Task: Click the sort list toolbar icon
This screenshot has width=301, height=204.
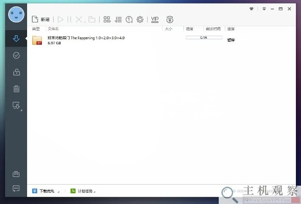Action: tap(118, 19)
